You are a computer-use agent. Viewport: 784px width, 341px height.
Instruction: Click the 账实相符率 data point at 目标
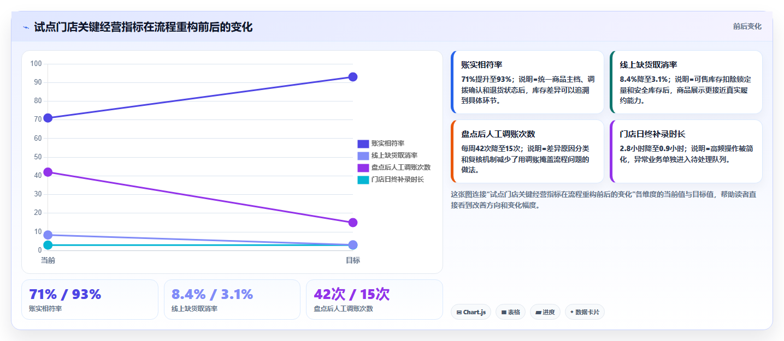pyautogui.click(x=353, y=77)
